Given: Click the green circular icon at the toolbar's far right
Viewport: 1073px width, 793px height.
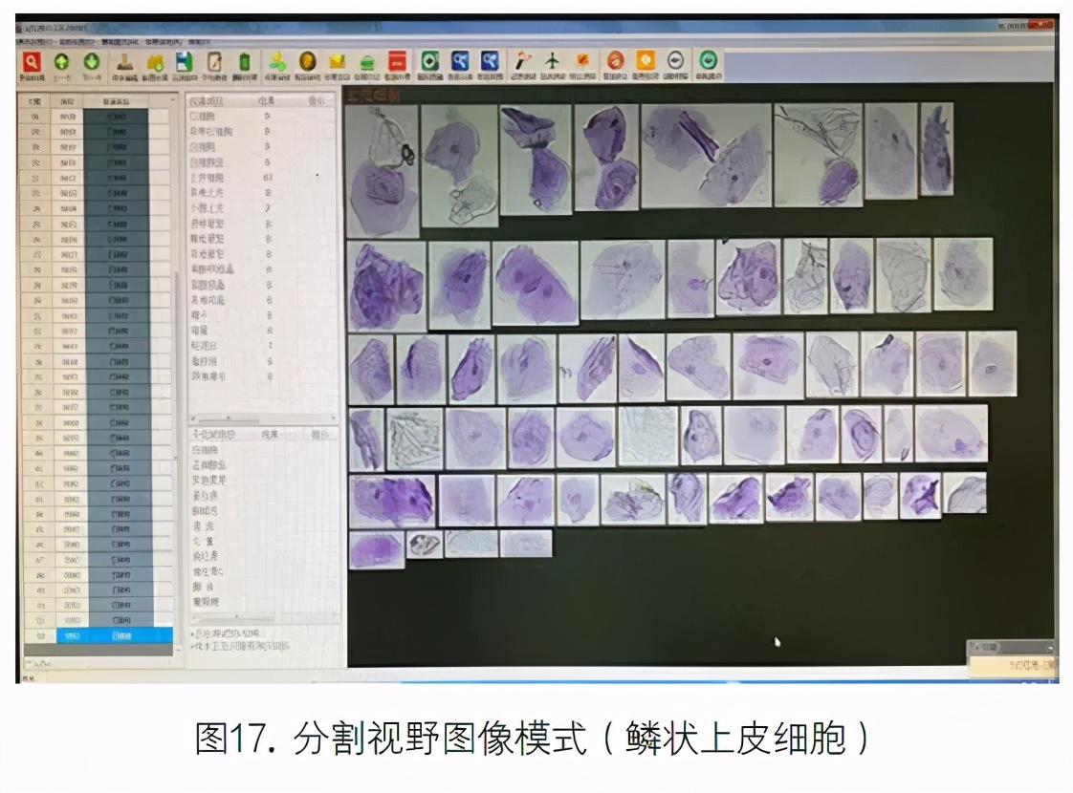Looking at the screenshot, I should 708,61.
